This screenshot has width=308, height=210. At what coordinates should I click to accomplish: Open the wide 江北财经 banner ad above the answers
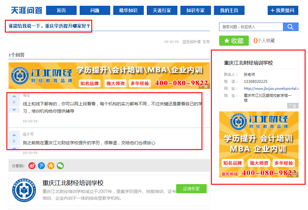coord(109,76)
